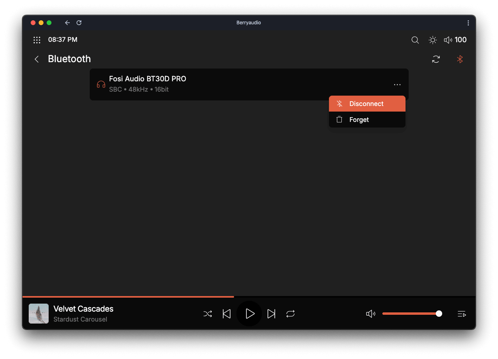The width and height of the screenshot is (498, 359).
Task: Open the three-dot menu for Fosi Audio device
Action: (397, 84)
